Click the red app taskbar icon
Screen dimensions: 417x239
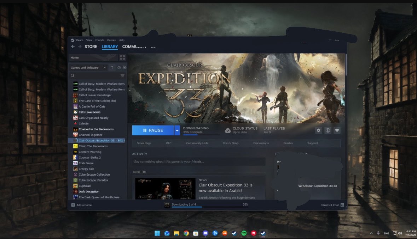click(254, 233)
